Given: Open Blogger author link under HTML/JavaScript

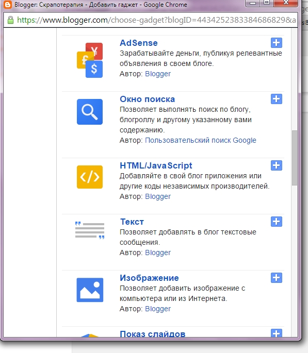Looking at the screenshot, I should point(158,196).
